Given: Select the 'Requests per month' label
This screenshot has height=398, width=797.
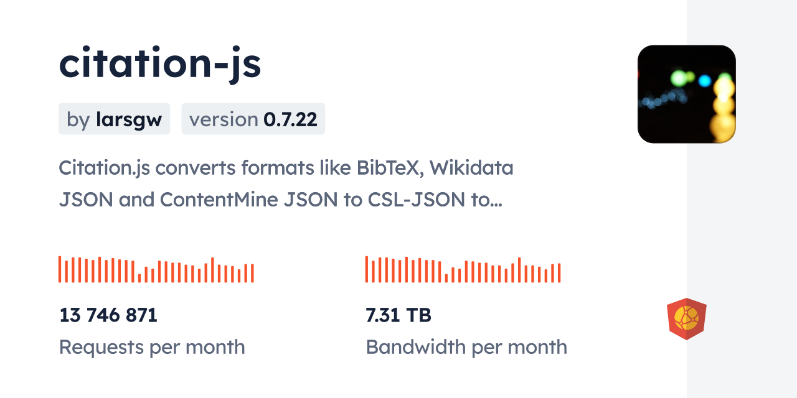Looking at the screenshot, I should (152, 347).
